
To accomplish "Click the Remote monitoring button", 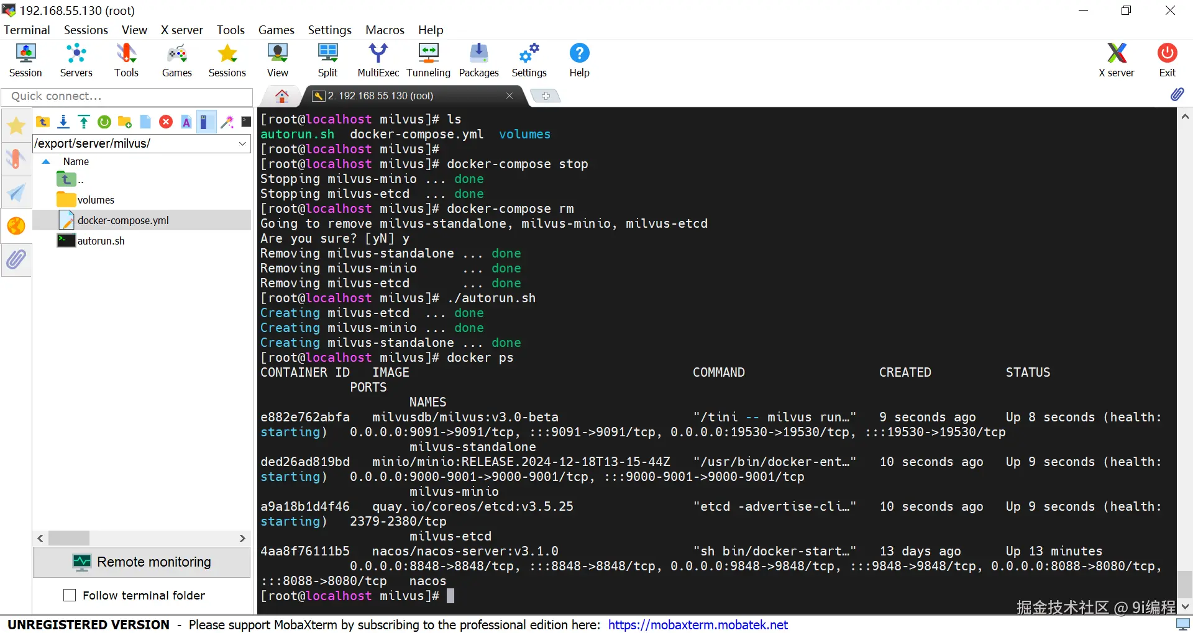I will coord(142,562).
